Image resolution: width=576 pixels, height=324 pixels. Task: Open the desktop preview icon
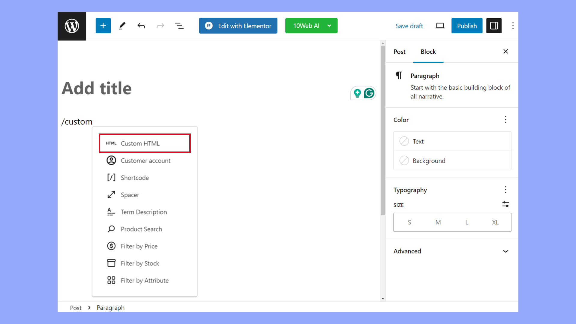coord(440,26)
